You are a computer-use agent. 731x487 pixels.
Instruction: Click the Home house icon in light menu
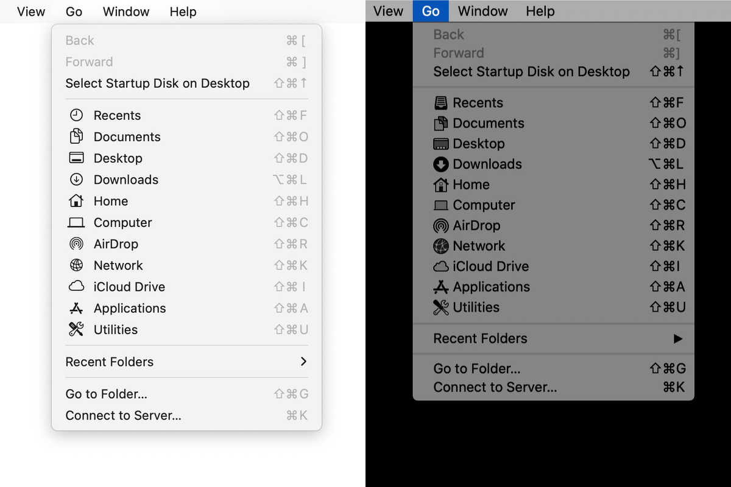(76, 200)
